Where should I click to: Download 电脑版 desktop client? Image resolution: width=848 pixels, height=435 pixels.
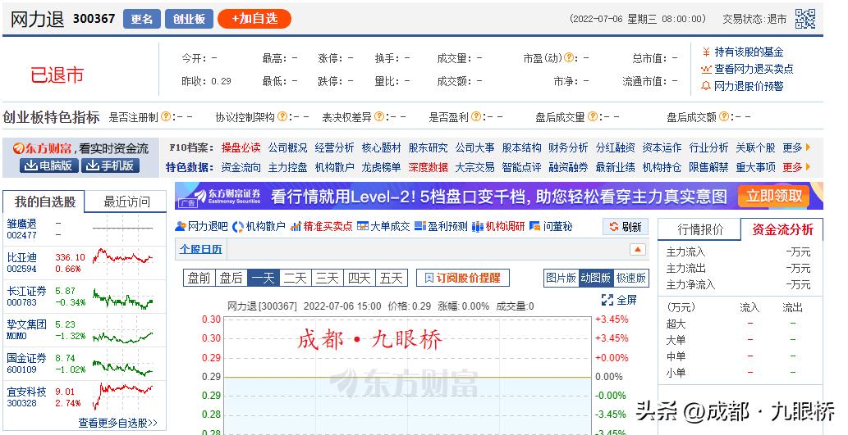click(x=48, y=165)
